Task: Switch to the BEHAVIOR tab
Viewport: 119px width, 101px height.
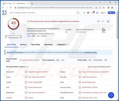Action: coord(48,45)
